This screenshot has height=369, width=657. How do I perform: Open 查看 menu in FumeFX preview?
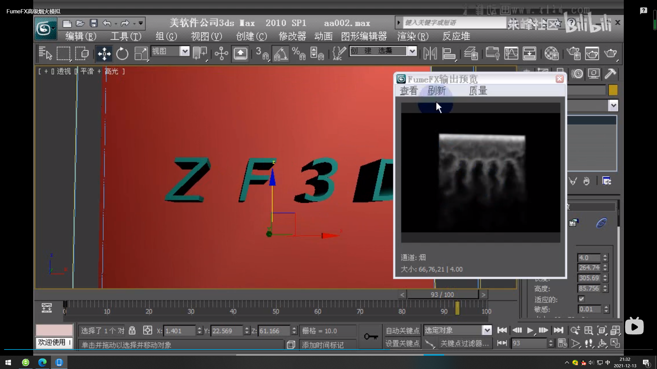point(409,91)
